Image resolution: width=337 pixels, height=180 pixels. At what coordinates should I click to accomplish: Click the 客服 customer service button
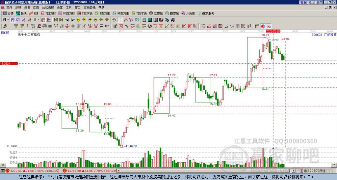point(303,2)
